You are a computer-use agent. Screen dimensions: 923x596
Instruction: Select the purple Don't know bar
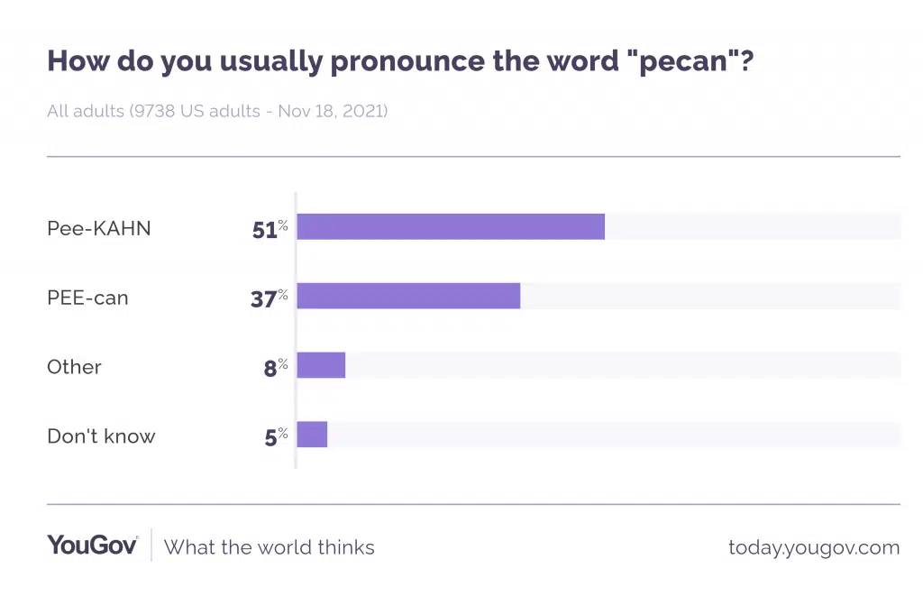tap(312, 436)
